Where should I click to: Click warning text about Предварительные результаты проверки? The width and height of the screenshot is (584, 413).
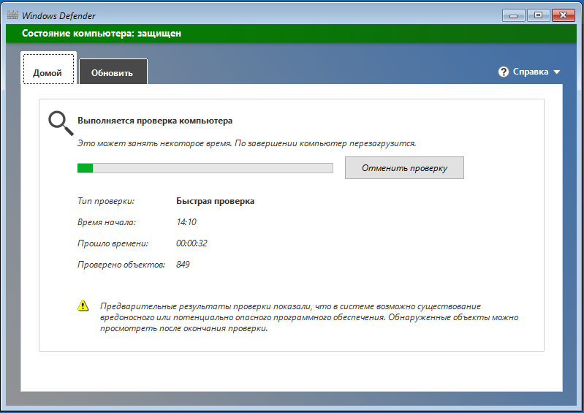click(x=309, y=317)
